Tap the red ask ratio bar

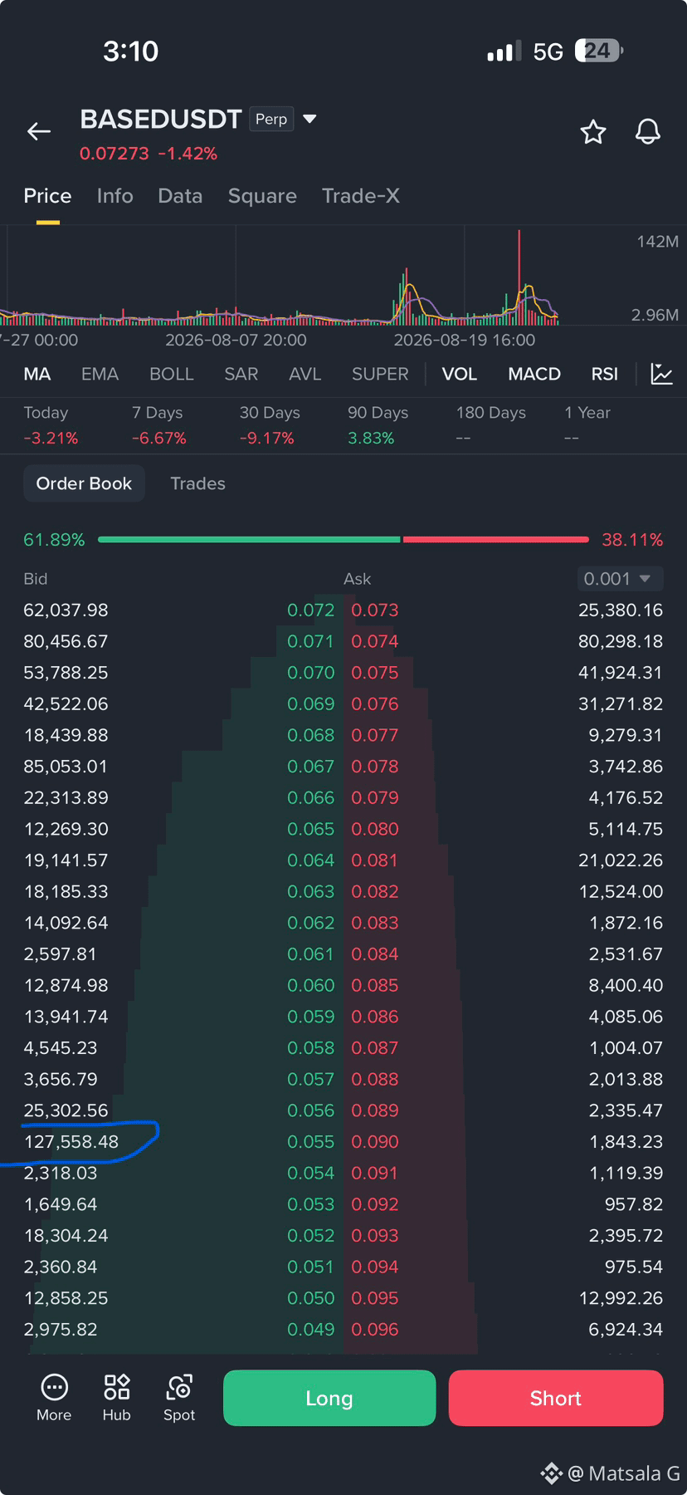click(x=496, y=540)
